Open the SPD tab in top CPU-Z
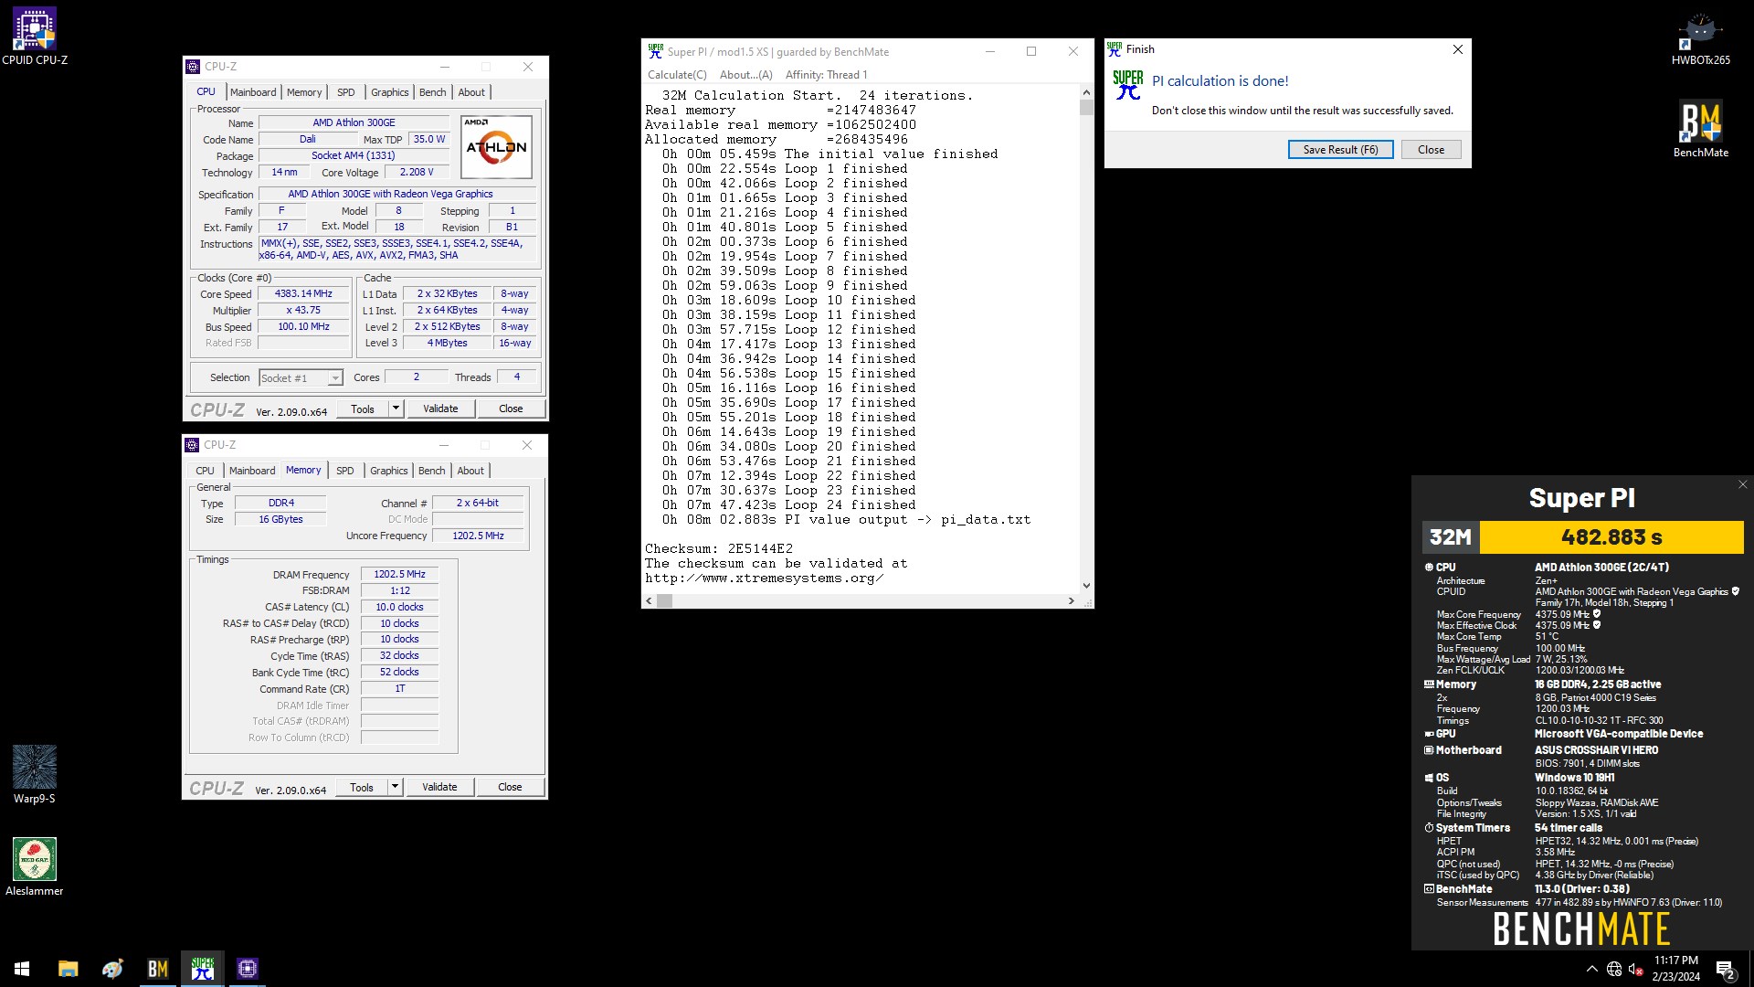The image size is (1754, 987). tap(345, 92)
